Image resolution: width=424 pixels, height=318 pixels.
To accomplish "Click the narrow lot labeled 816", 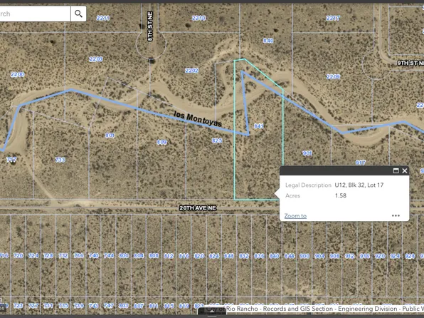I will (x=184, y=256).
